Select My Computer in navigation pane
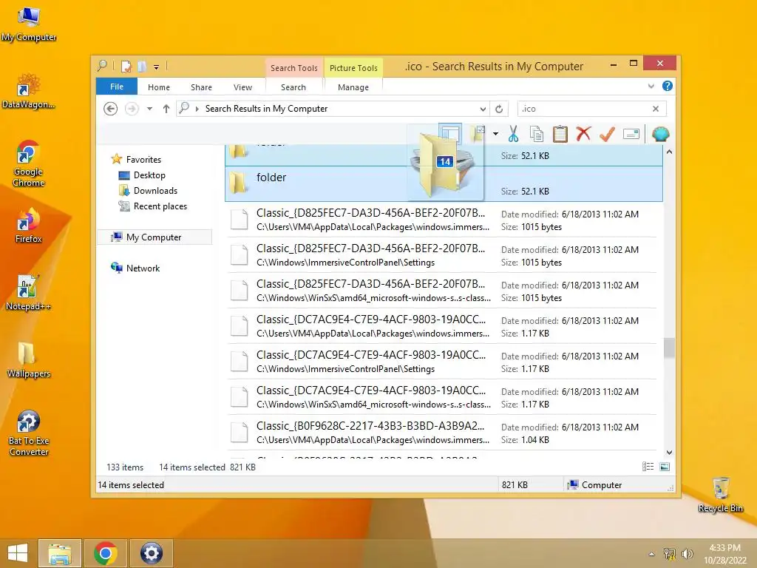 tap(154, 237)
